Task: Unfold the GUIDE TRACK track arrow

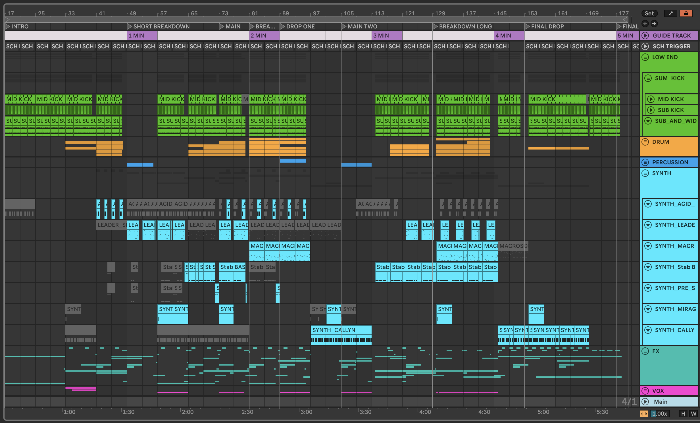Action: (x=645, y=36)
